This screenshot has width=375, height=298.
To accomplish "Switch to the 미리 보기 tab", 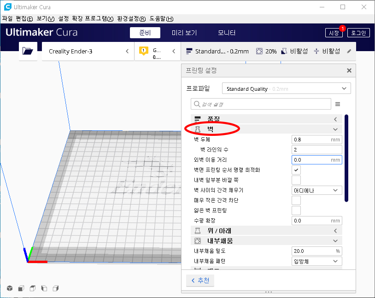I will tap(184, 33).
